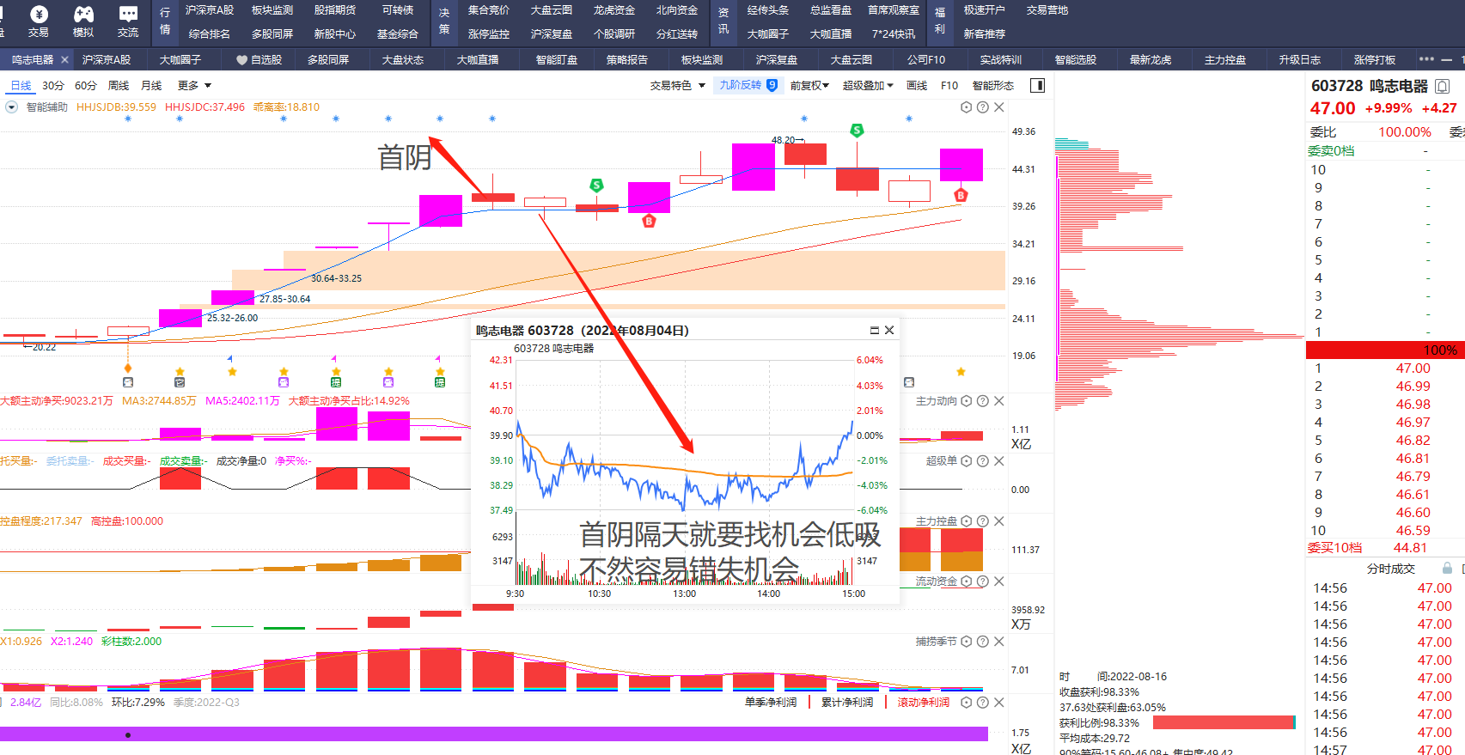Viewport: 1465px width, 755px height.
Task: Switch to the 最新龙虎 tab
Action: (x=1151, y=60)
